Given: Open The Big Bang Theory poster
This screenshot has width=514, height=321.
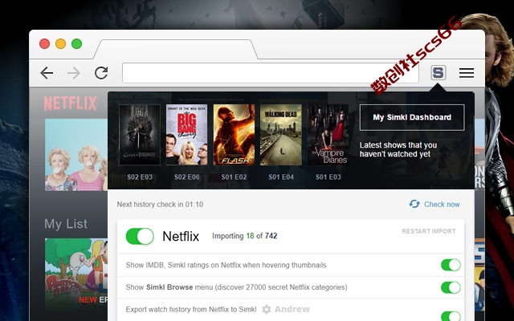Looking at the screenshot, I should (x=186, y=135).
